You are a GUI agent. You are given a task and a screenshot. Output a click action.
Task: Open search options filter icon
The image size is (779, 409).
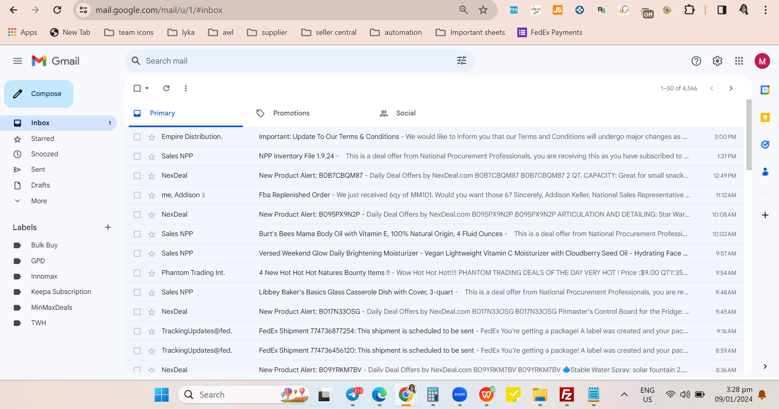click(462, 61)
